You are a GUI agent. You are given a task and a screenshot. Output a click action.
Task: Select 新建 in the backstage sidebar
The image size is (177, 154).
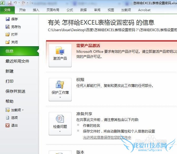(9, 71)
